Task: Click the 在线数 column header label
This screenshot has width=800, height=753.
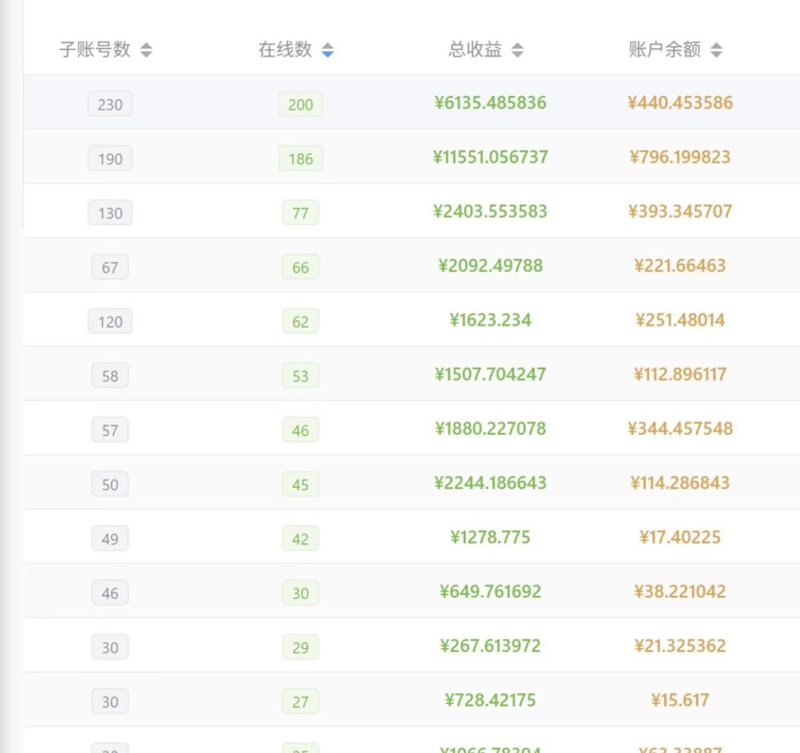Action: point(285,50)
